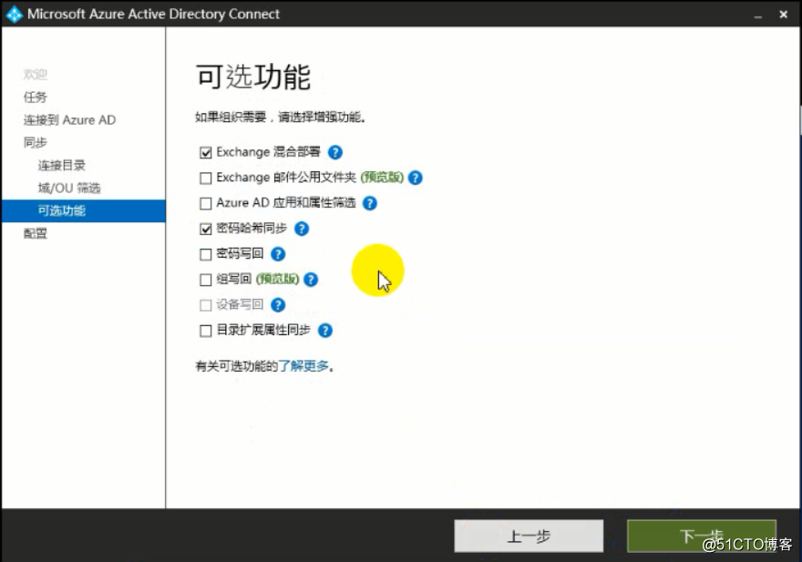Uncheck Exchange 混合部署 checkbox
The width and height of the screenshot is (802, 562).
click(206, 152)
